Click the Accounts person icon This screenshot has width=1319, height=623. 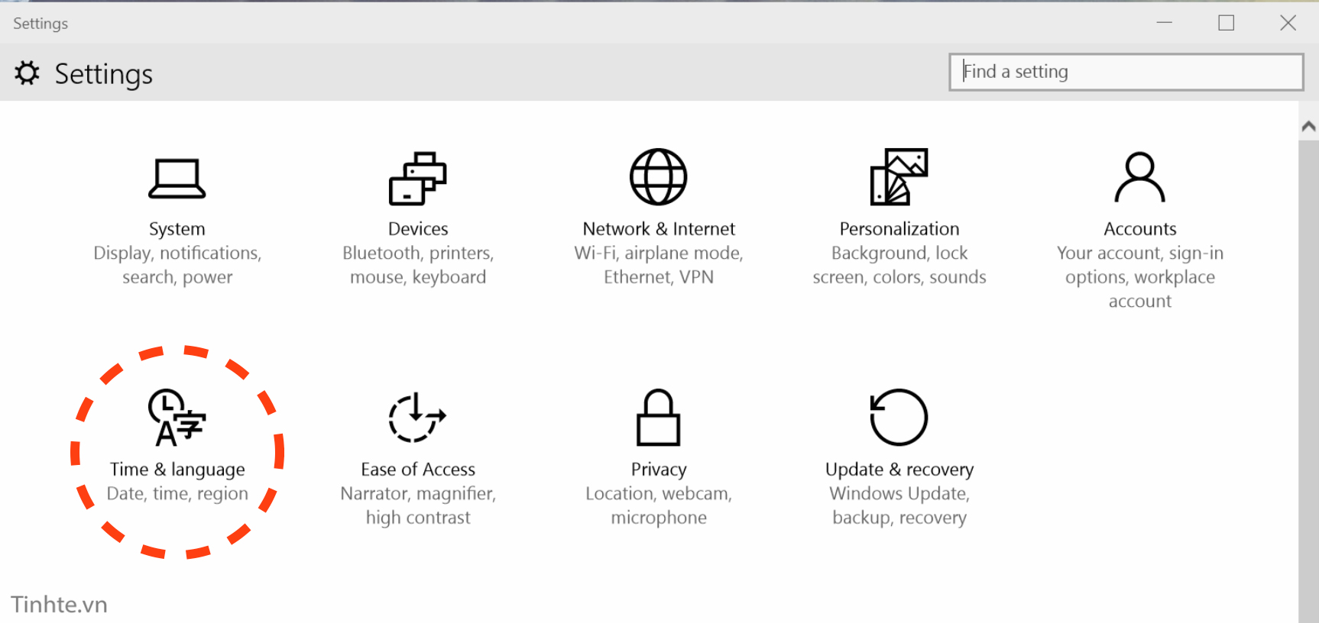coord(1139,177)
